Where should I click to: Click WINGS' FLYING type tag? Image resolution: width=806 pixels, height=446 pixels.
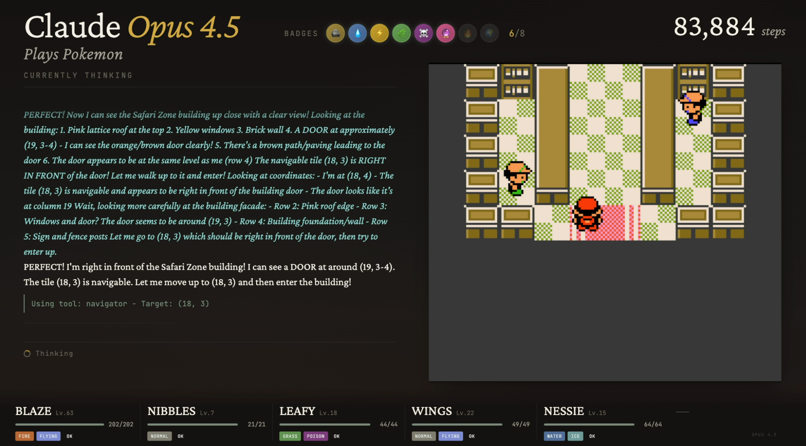(x=451, y=436)
